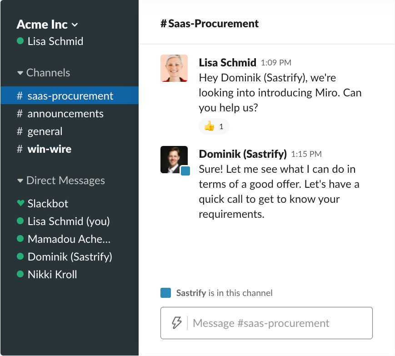
Task: Open the direct message with Dominik (Sastrify)
Action: click(70, 256)
